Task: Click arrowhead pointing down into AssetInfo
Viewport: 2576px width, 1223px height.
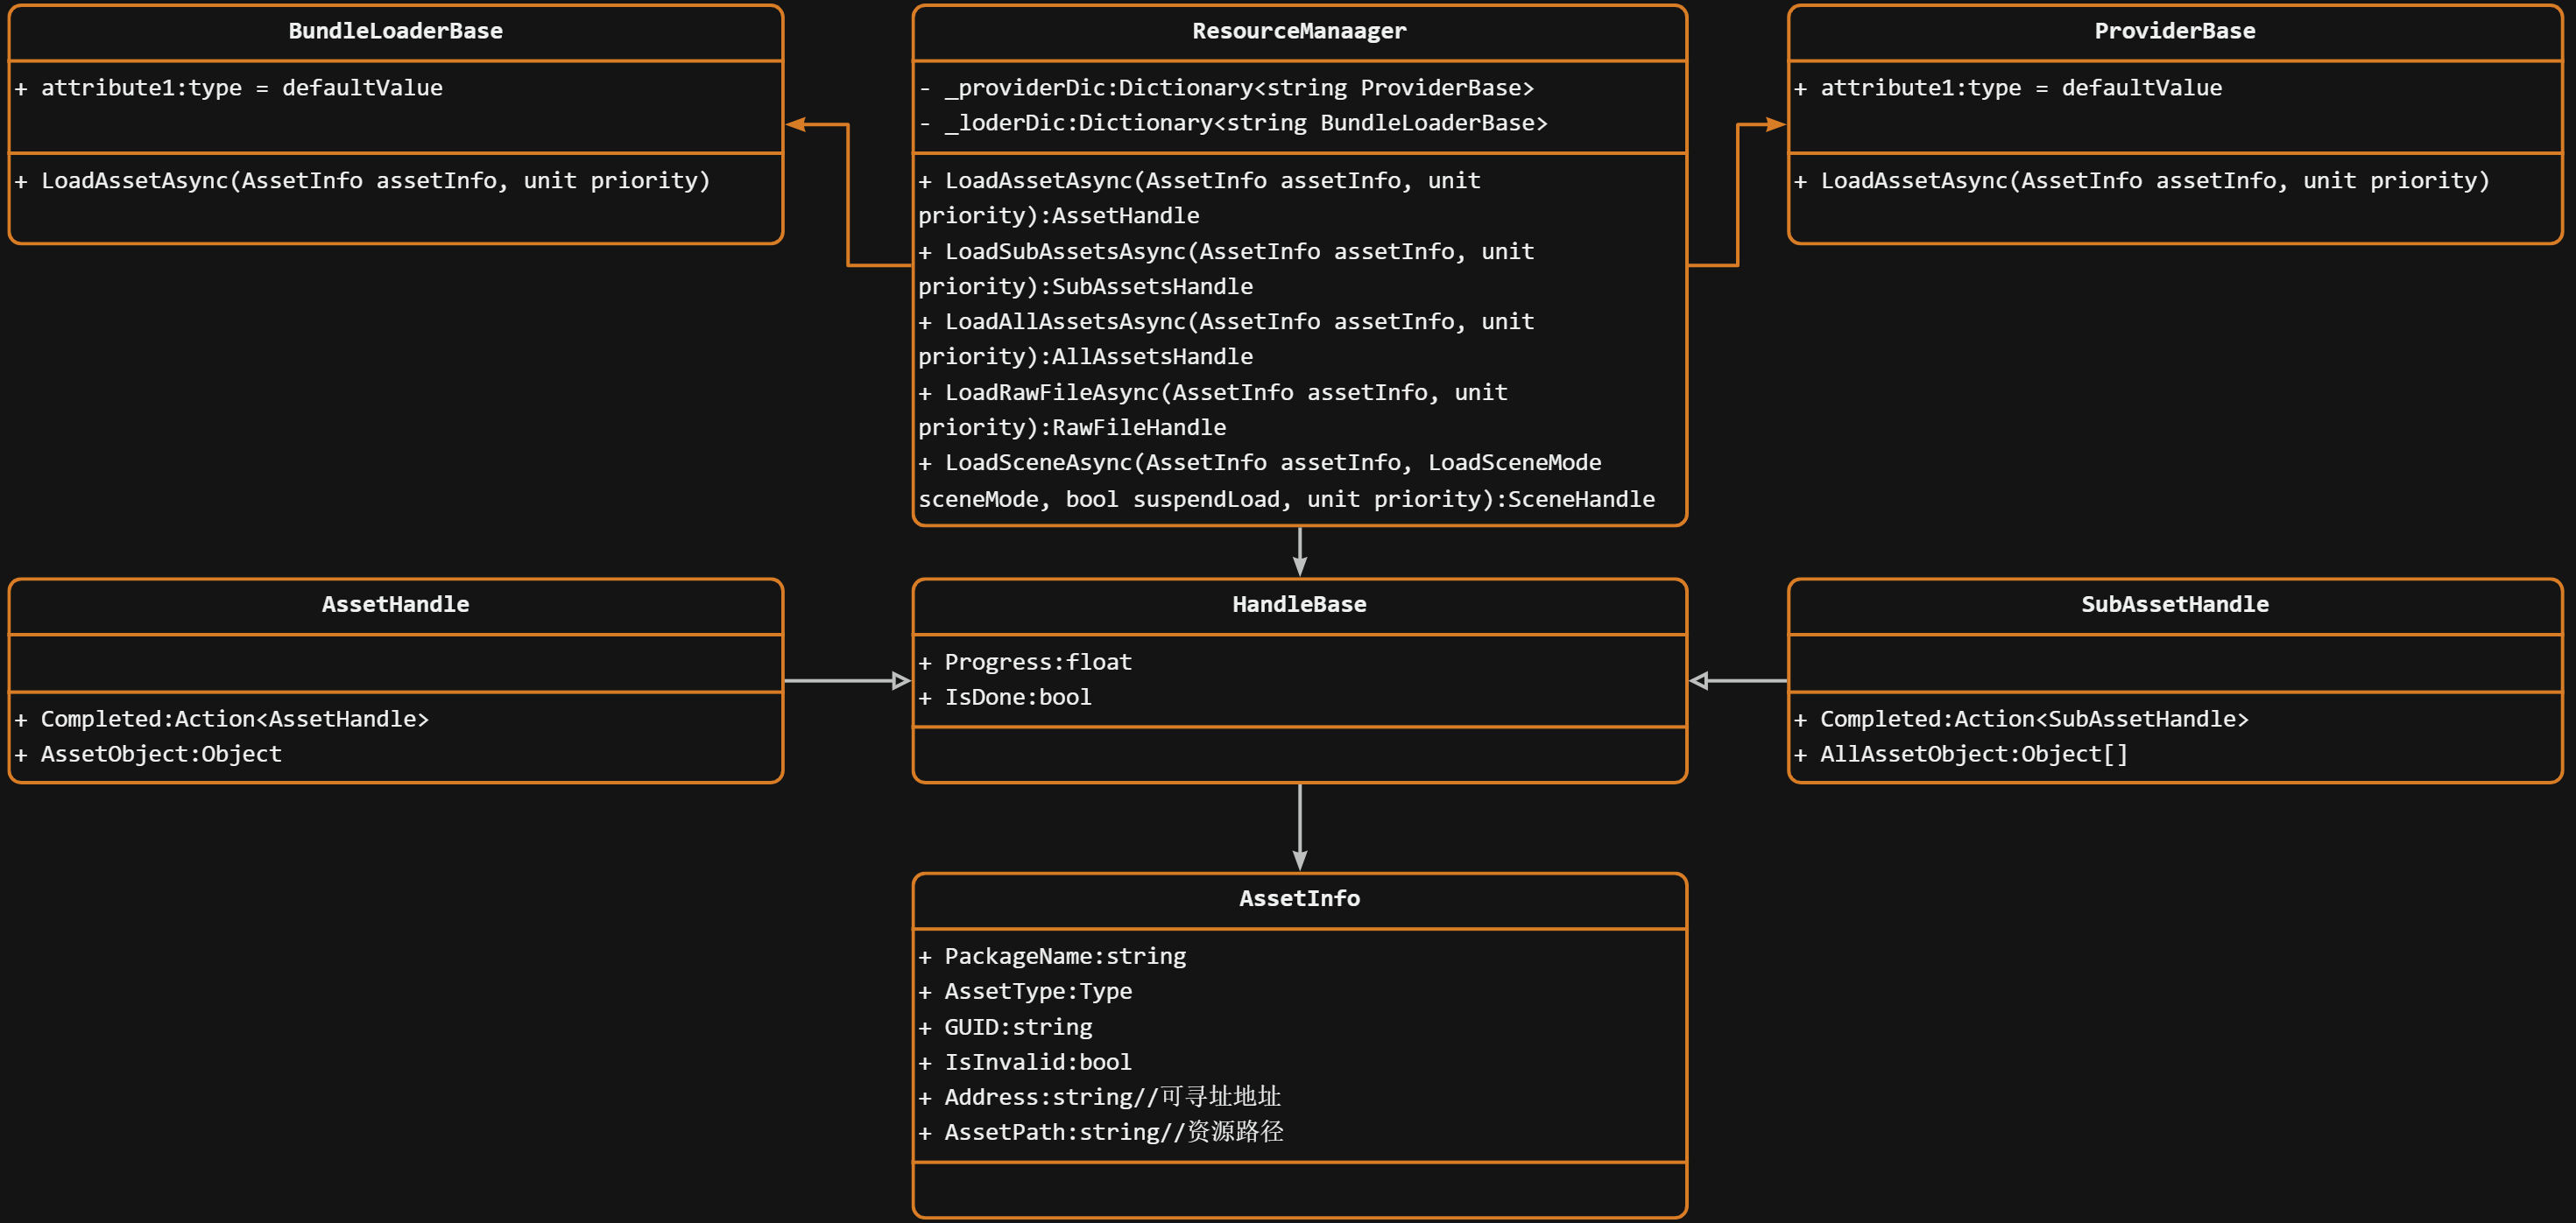Action: tap(1299, 861)
